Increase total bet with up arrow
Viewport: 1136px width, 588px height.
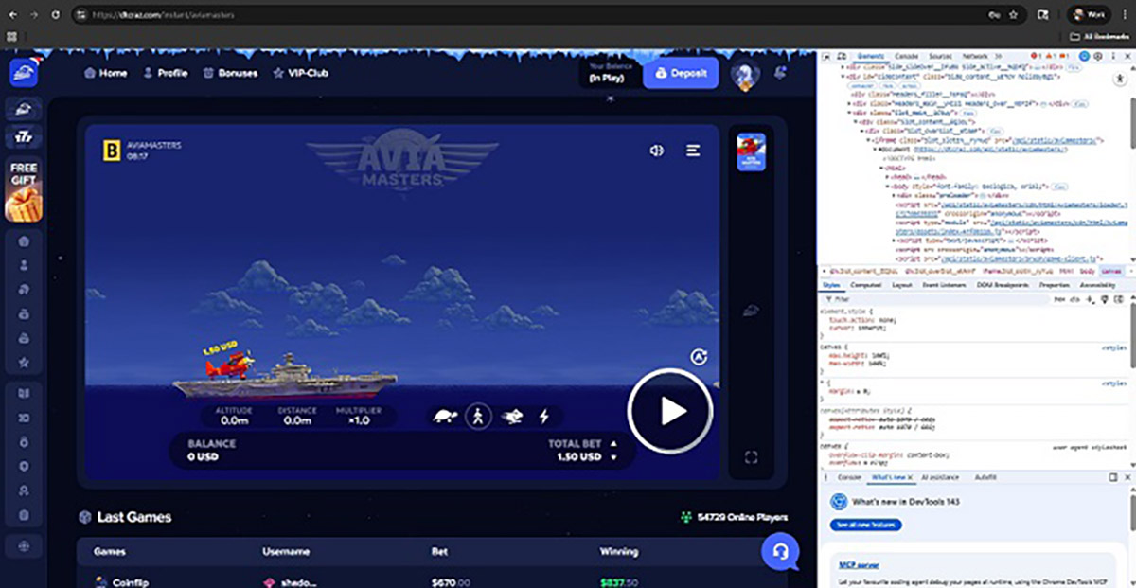pyautogui.click(x=613, y=443)
